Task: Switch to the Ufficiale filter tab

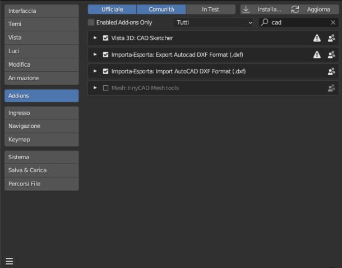Action: pos(112,10)
